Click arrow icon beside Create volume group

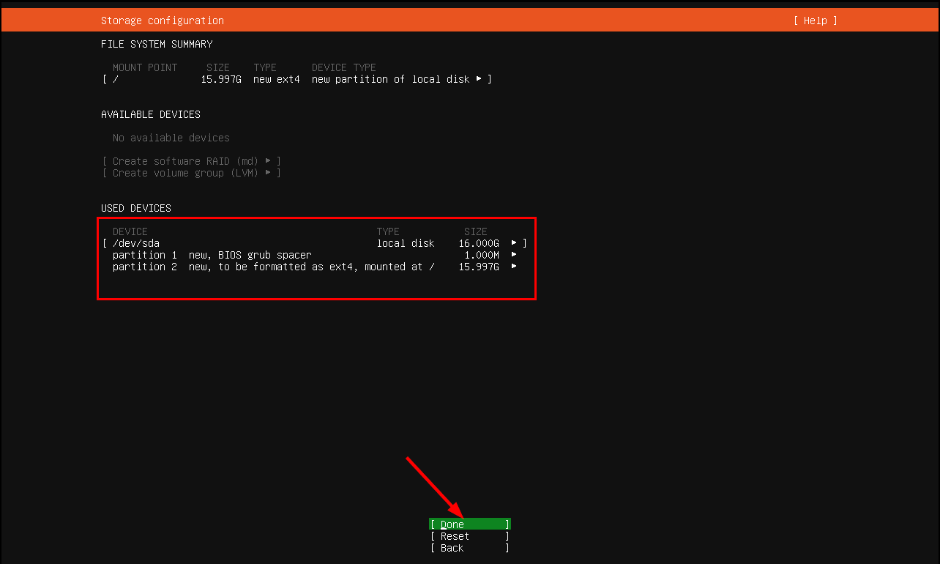coord(269,173)
